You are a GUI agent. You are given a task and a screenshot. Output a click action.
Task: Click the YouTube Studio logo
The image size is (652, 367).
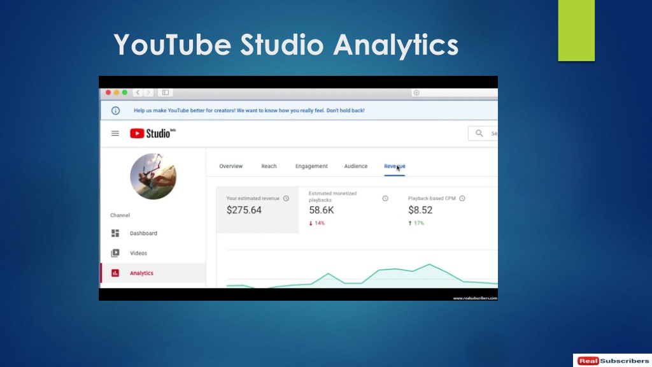153,133
